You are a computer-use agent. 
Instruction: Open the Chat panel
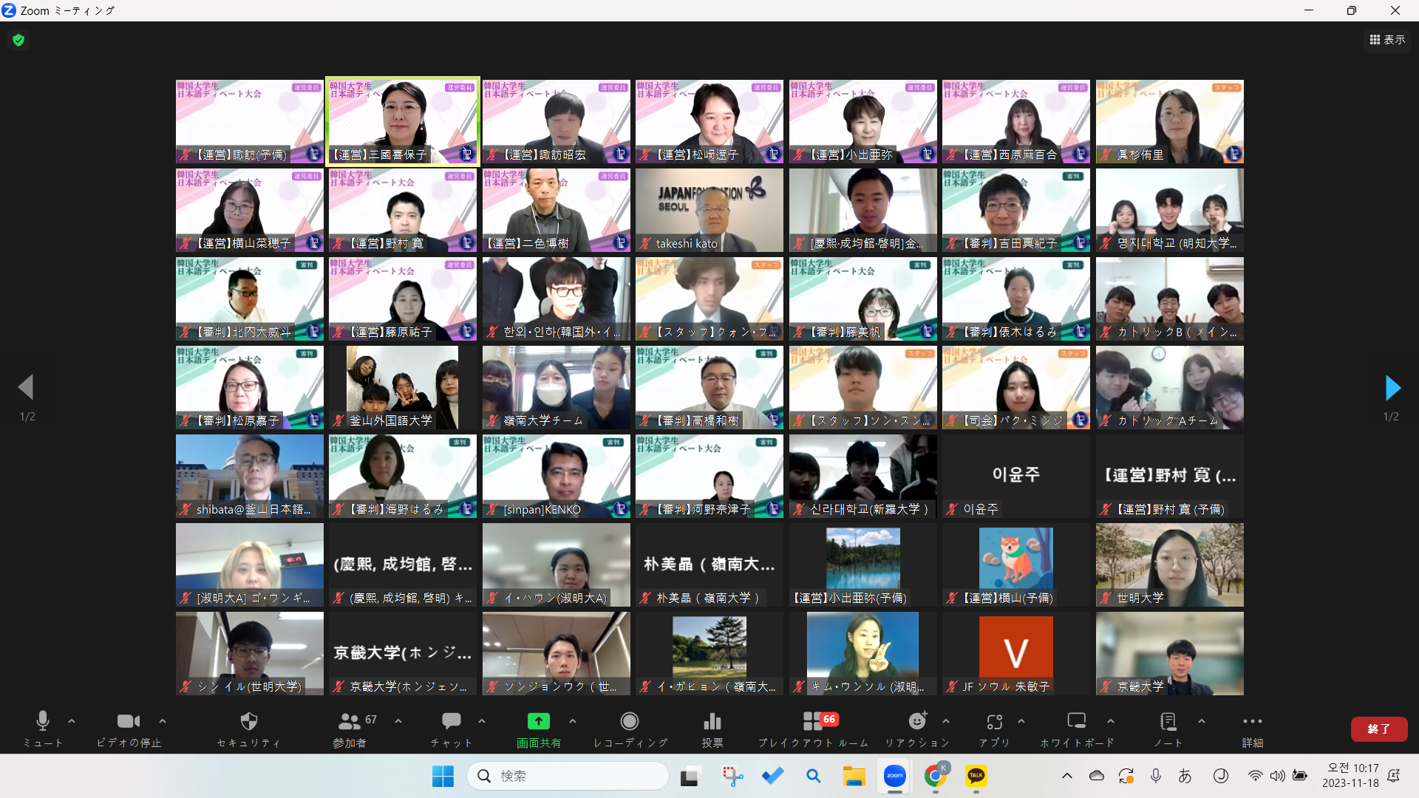click(x=451, y=722)
